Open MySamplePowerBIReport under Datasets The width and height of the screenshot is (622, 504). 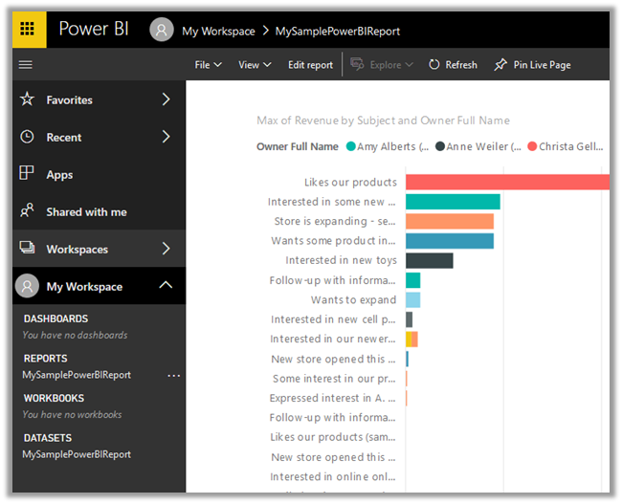click(77, 455)
